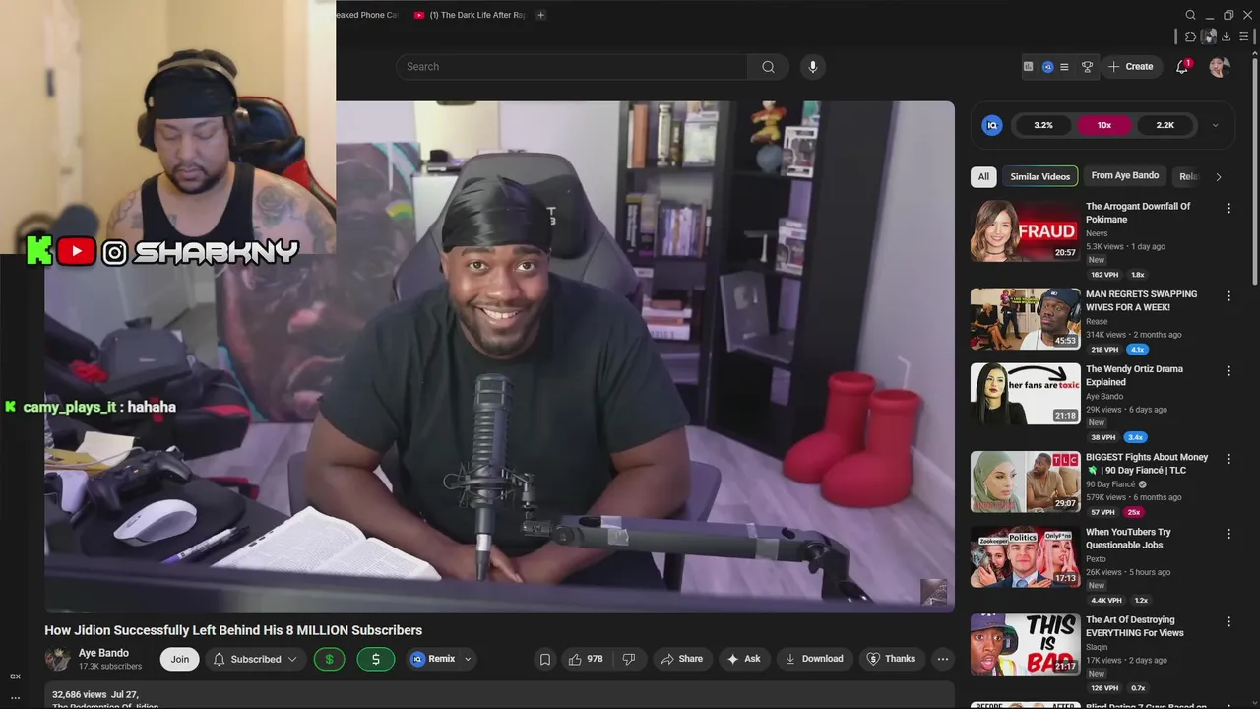Click sidebar ellipsis at bottom left

15,697
